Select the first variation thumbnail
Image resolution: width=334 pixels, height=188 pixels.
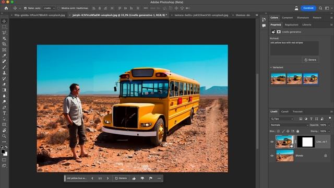point(278,79)
